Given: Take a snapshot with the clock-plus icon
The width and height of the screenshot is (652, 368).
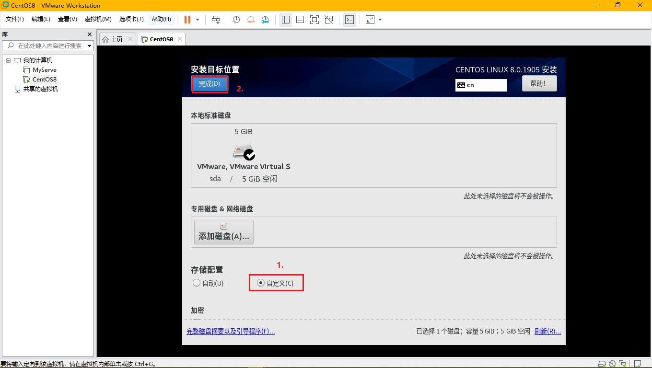Looking at the screenshot, I should (236, 20).
